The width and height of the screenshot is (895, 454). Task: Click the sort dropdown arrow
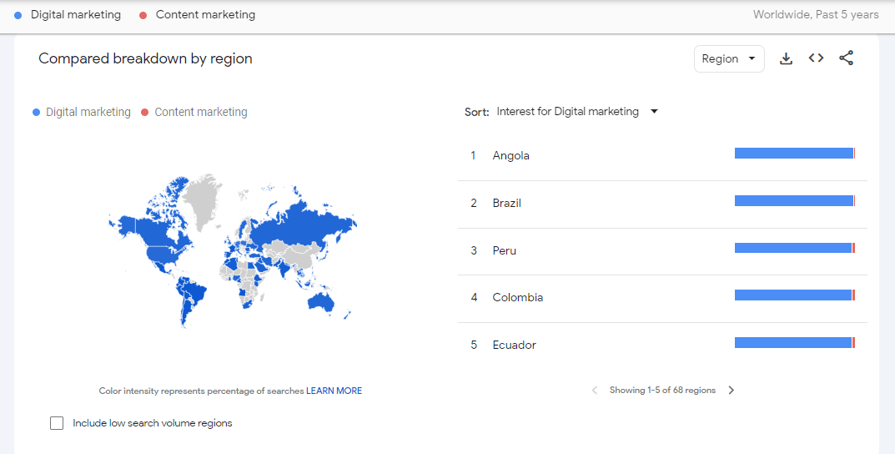pyautogui.click(x=654, y=111)
